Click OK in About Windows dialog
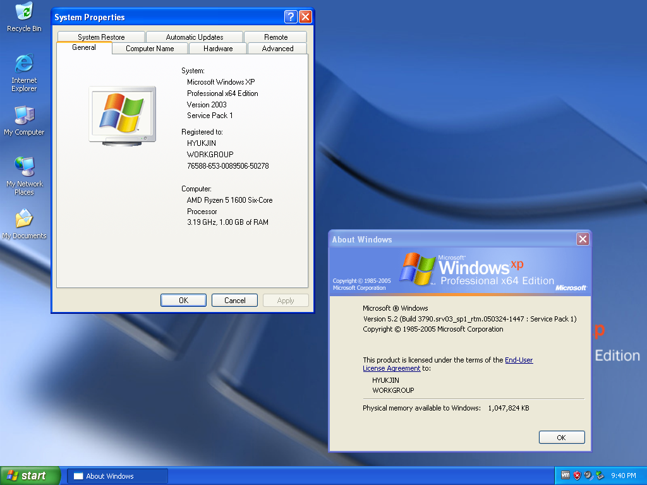 coord(562,438)
